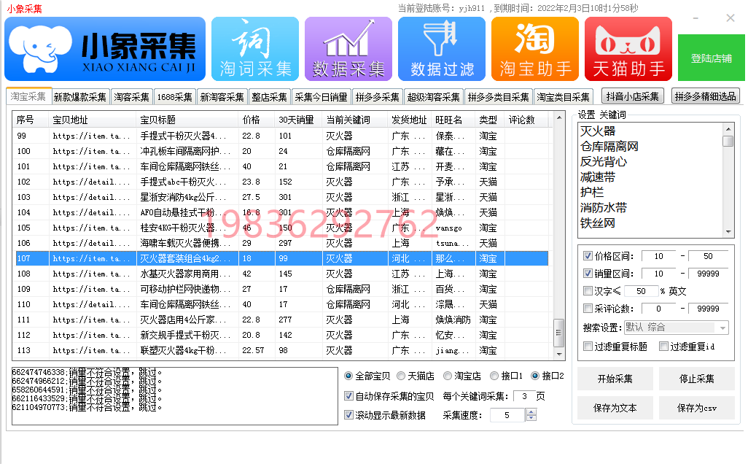Open the 数据采集 chart icon
The image size is (748, 464).
(348, 49)
